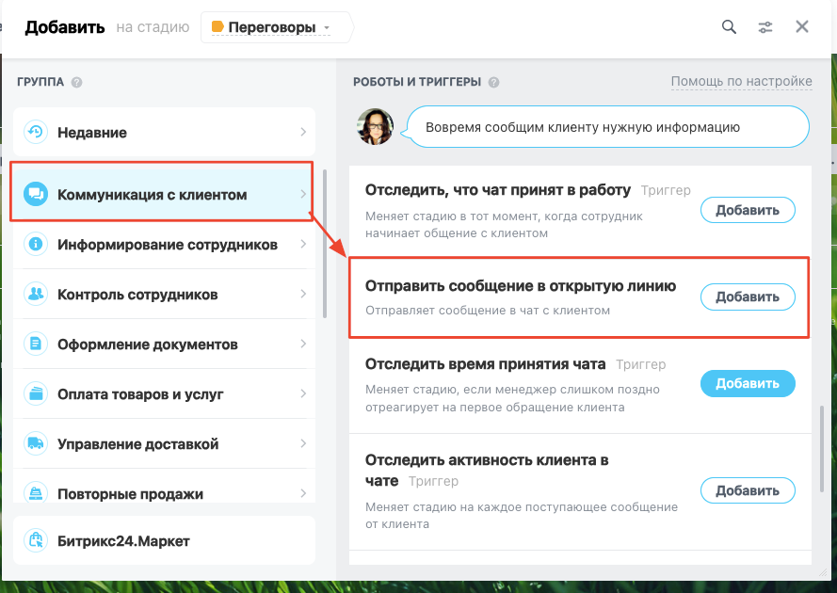Click title Отследить активность клиента в чате
837x593 pixels.
[x=487, y=471]
